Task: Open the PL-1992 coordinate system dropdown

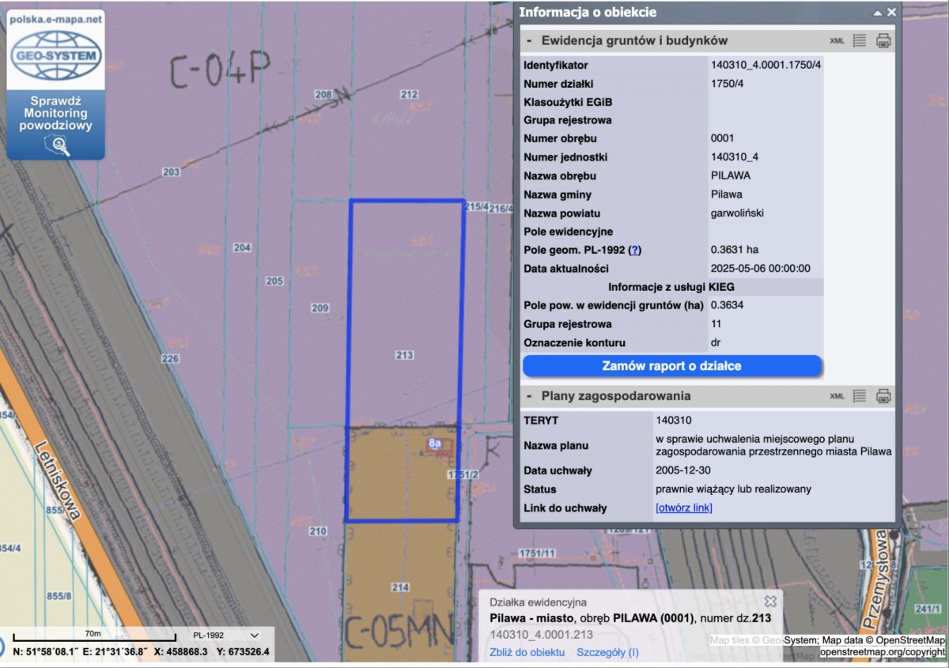Action: pyautogui.click(x=225, y=635)
